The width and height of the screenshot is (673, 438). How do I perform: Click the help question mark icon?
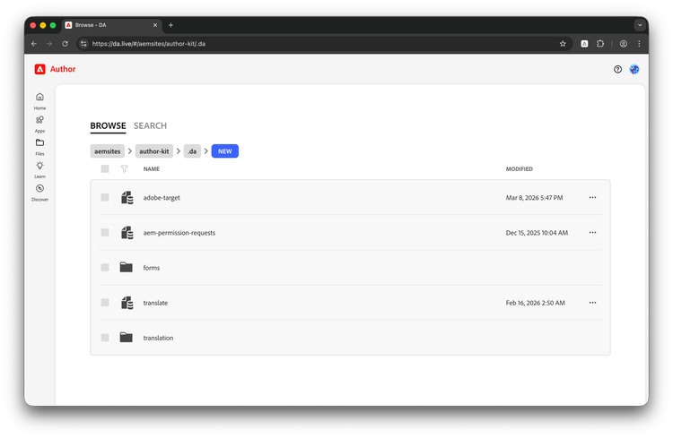click(617, 69)
